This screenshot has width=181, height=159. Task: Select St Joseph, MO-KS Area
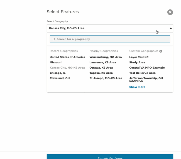click(x=106, y=78)
